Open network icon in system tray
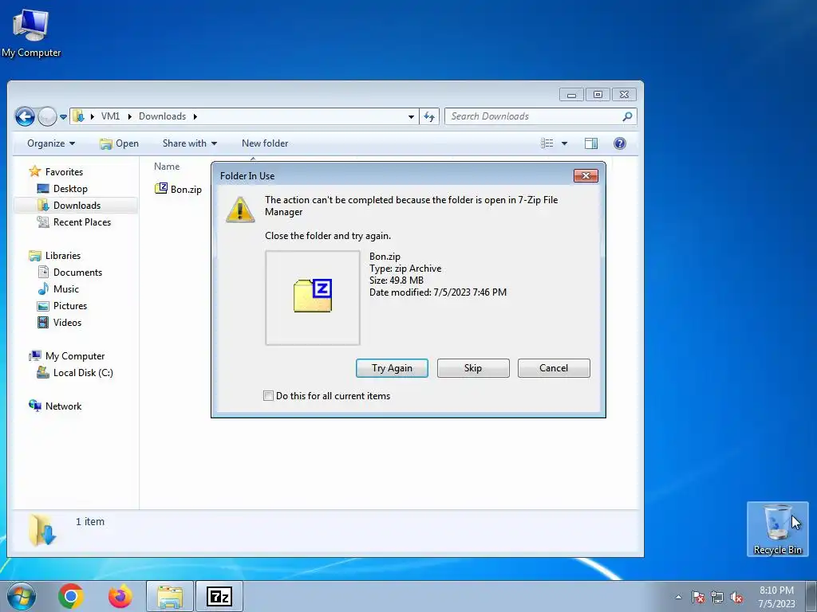The image size is (817, 612). click(717, 597)
